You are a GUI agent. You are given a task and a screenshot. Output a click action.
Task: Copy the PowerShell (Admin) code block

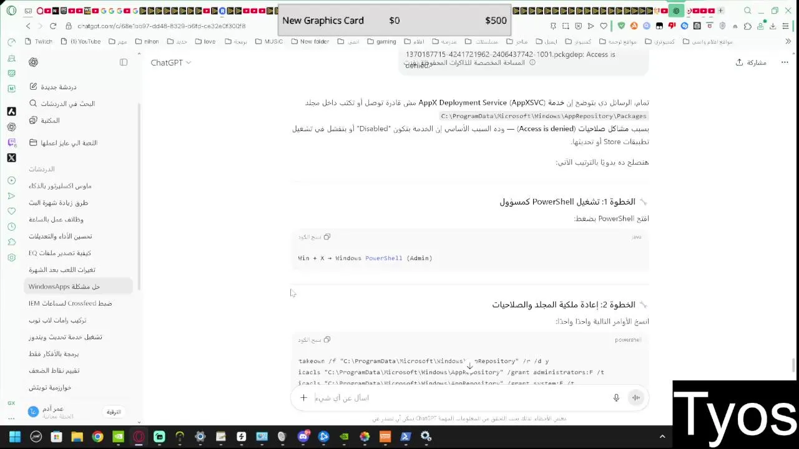314,237
